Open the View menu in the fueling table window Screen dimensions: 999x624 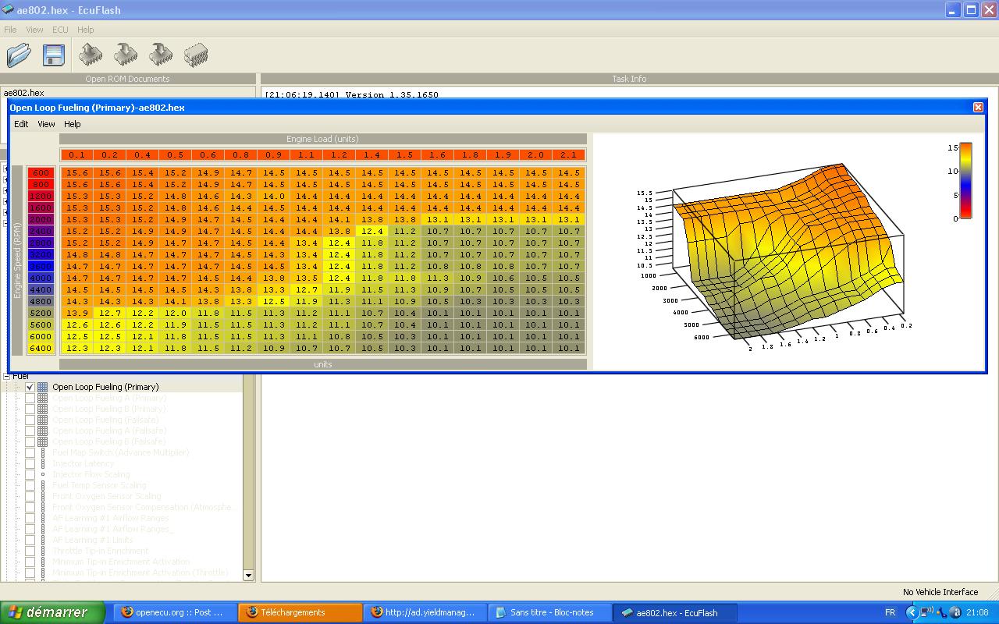46,124
